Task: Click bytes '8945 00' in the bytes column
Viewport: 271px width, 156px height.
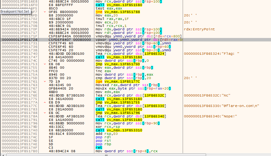Action: [x=56, y=75]
